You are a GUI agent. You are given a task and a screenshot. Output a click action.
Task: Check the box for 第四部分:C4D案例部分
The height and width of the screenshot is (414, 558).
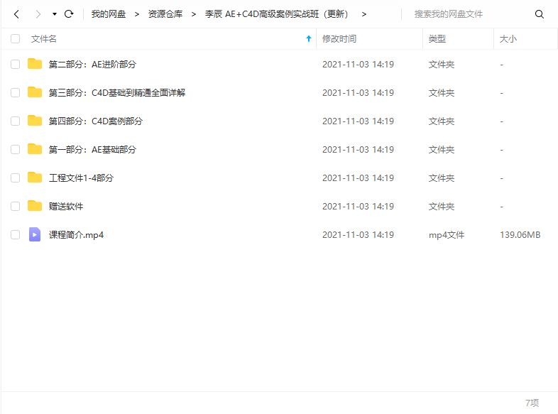(x=16, y=121)
